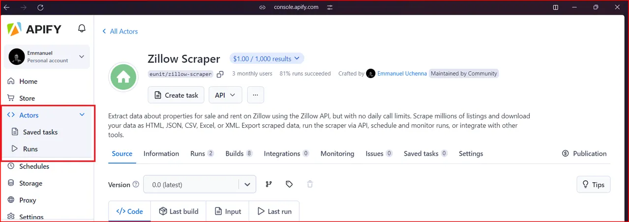
Task: Open the $1.00 / 1,000 results pricing dropdown
Action: click(267, 58)
